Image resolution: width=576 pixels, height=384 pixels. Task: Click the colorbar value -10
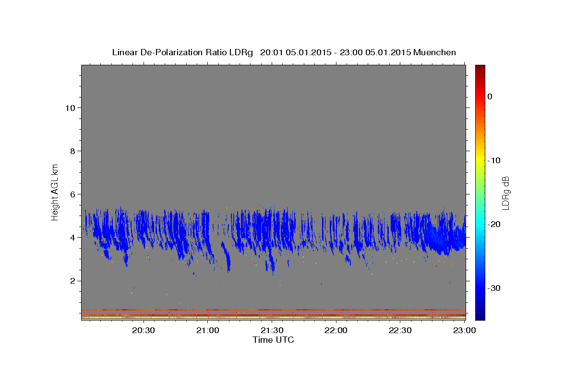(494, 160)
